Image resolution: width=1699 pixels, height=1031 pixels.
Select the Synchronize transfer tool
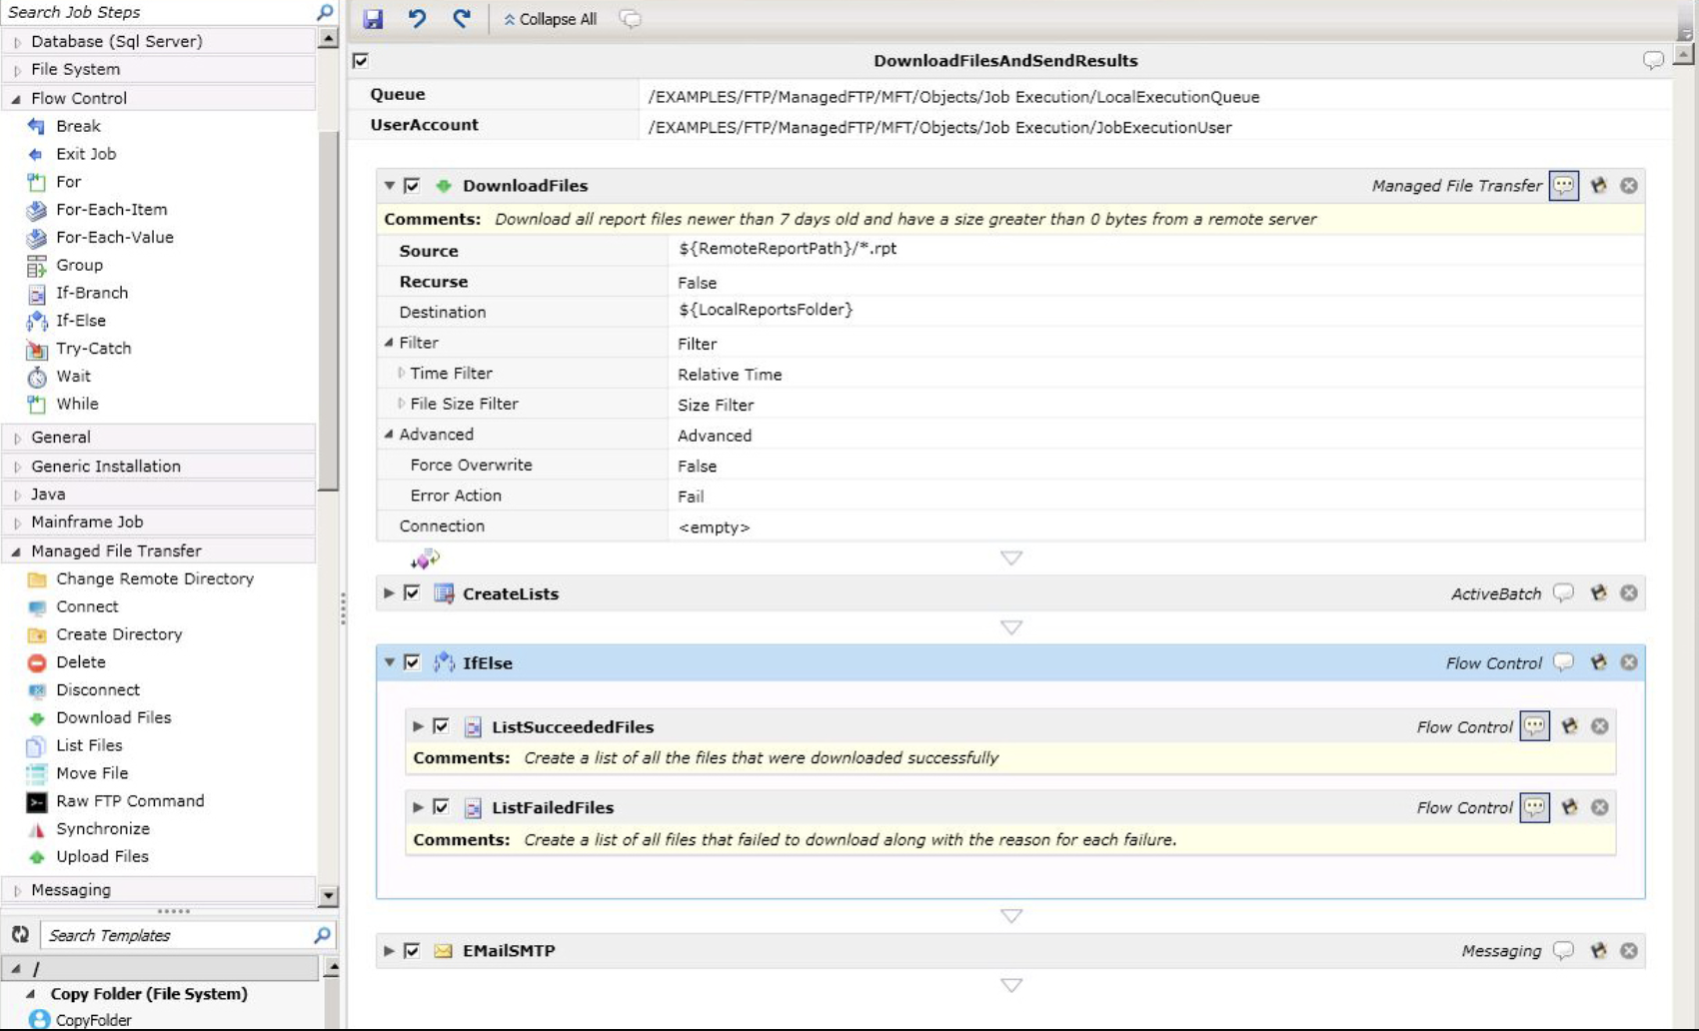pyautogui.click(x=102, y=828)
